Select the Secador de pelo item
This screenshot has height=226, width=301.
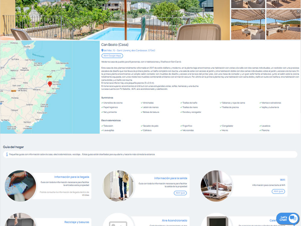coord(150,126)
